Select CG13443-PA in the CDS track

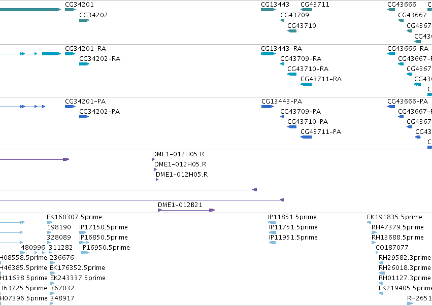268,107
